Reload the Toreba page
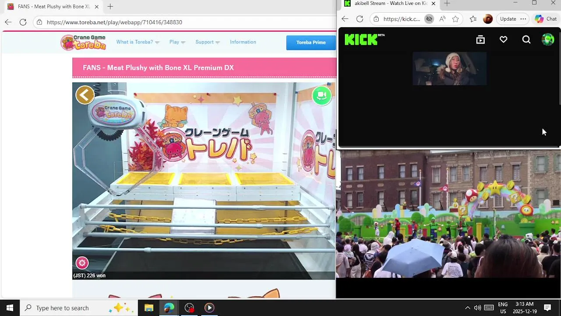 coord(23,22)
